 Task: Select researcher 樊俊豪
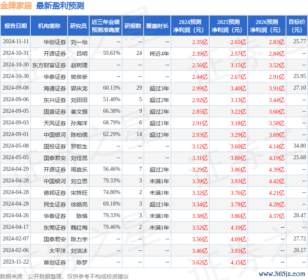(79, 77)
